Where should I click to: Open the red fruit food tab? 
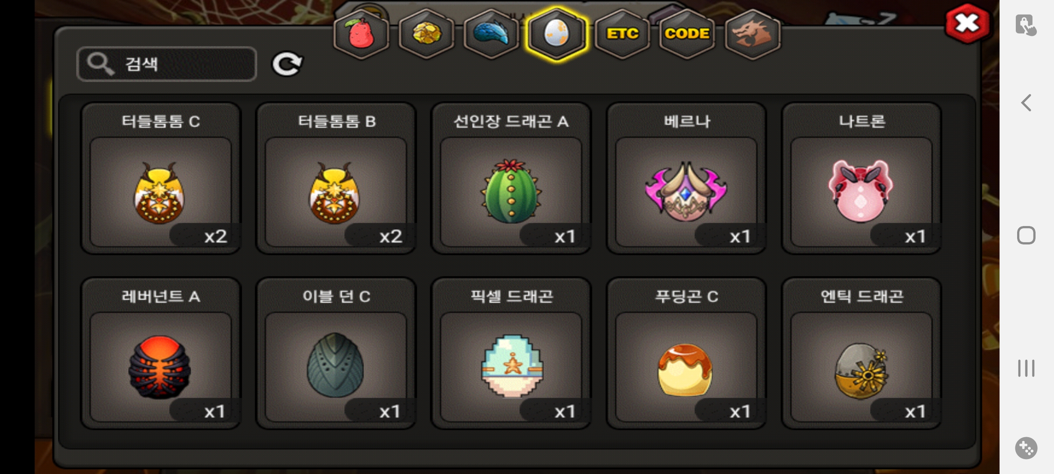click(361, 34)
